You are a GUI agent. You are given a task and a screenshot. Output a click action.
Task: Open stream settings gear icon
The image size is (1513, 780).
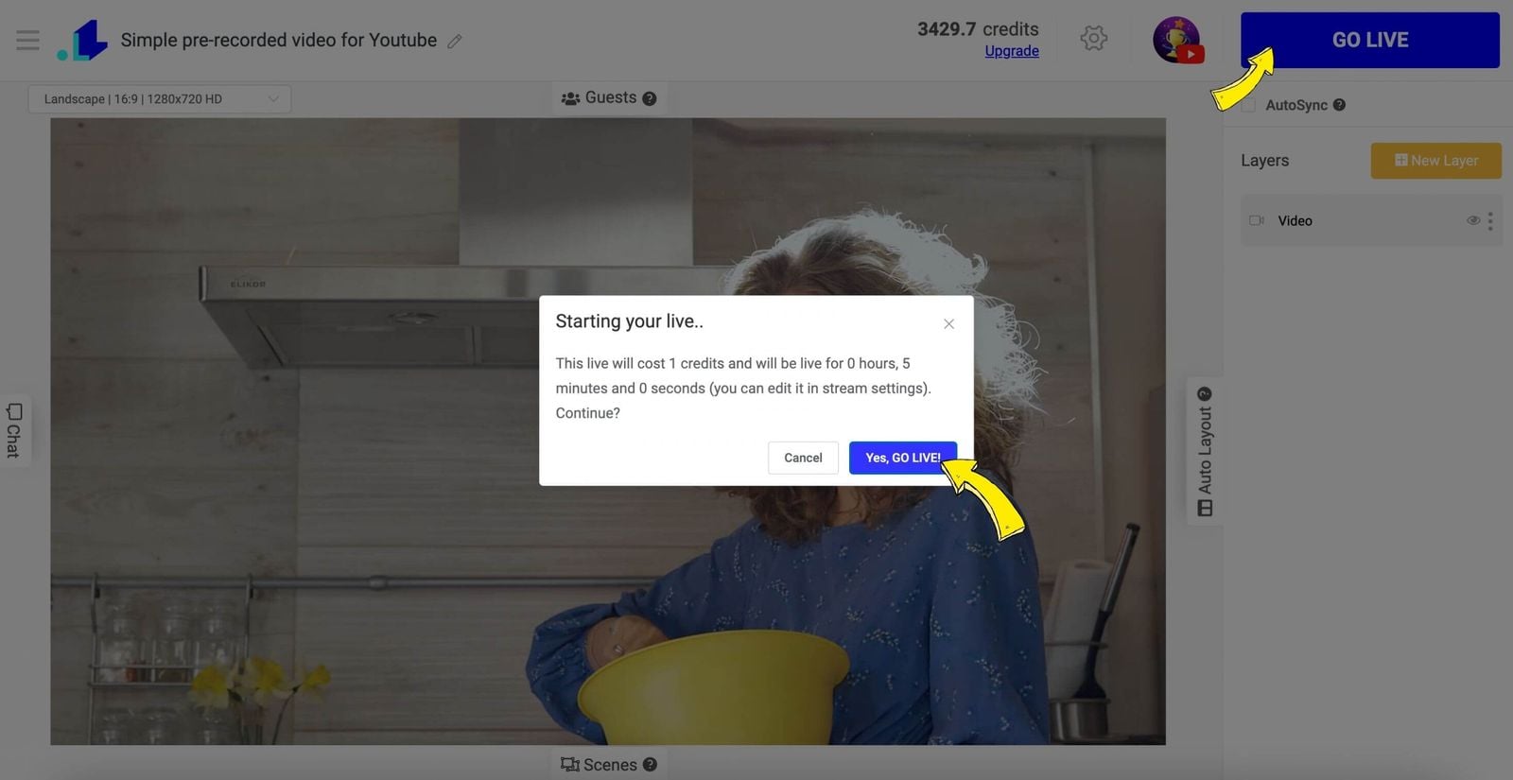pyautogui.click(x=1093, y=39)
